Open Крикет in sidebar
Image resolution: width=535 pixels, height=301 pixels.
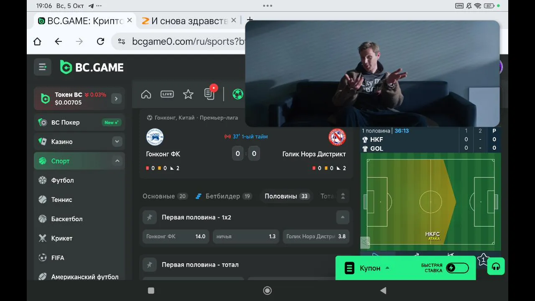pos(79,238)
